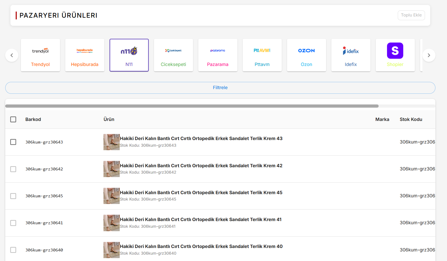Expand the Filtrele filter bar
447x261 pixels.
pyautogui.click(x=220, y=88)
